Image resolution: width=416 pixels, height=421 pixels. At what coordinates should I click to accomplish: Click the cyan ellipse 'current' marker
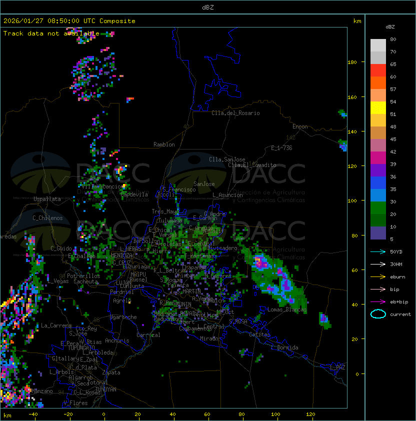pos(378,314)
